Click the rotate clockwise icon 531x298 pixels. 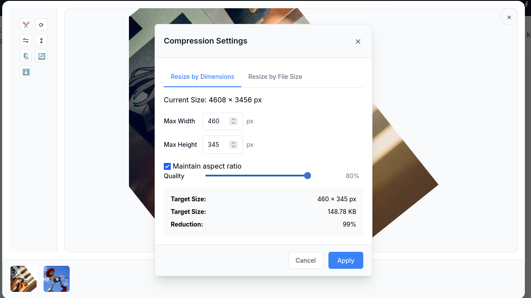(41, 25)
